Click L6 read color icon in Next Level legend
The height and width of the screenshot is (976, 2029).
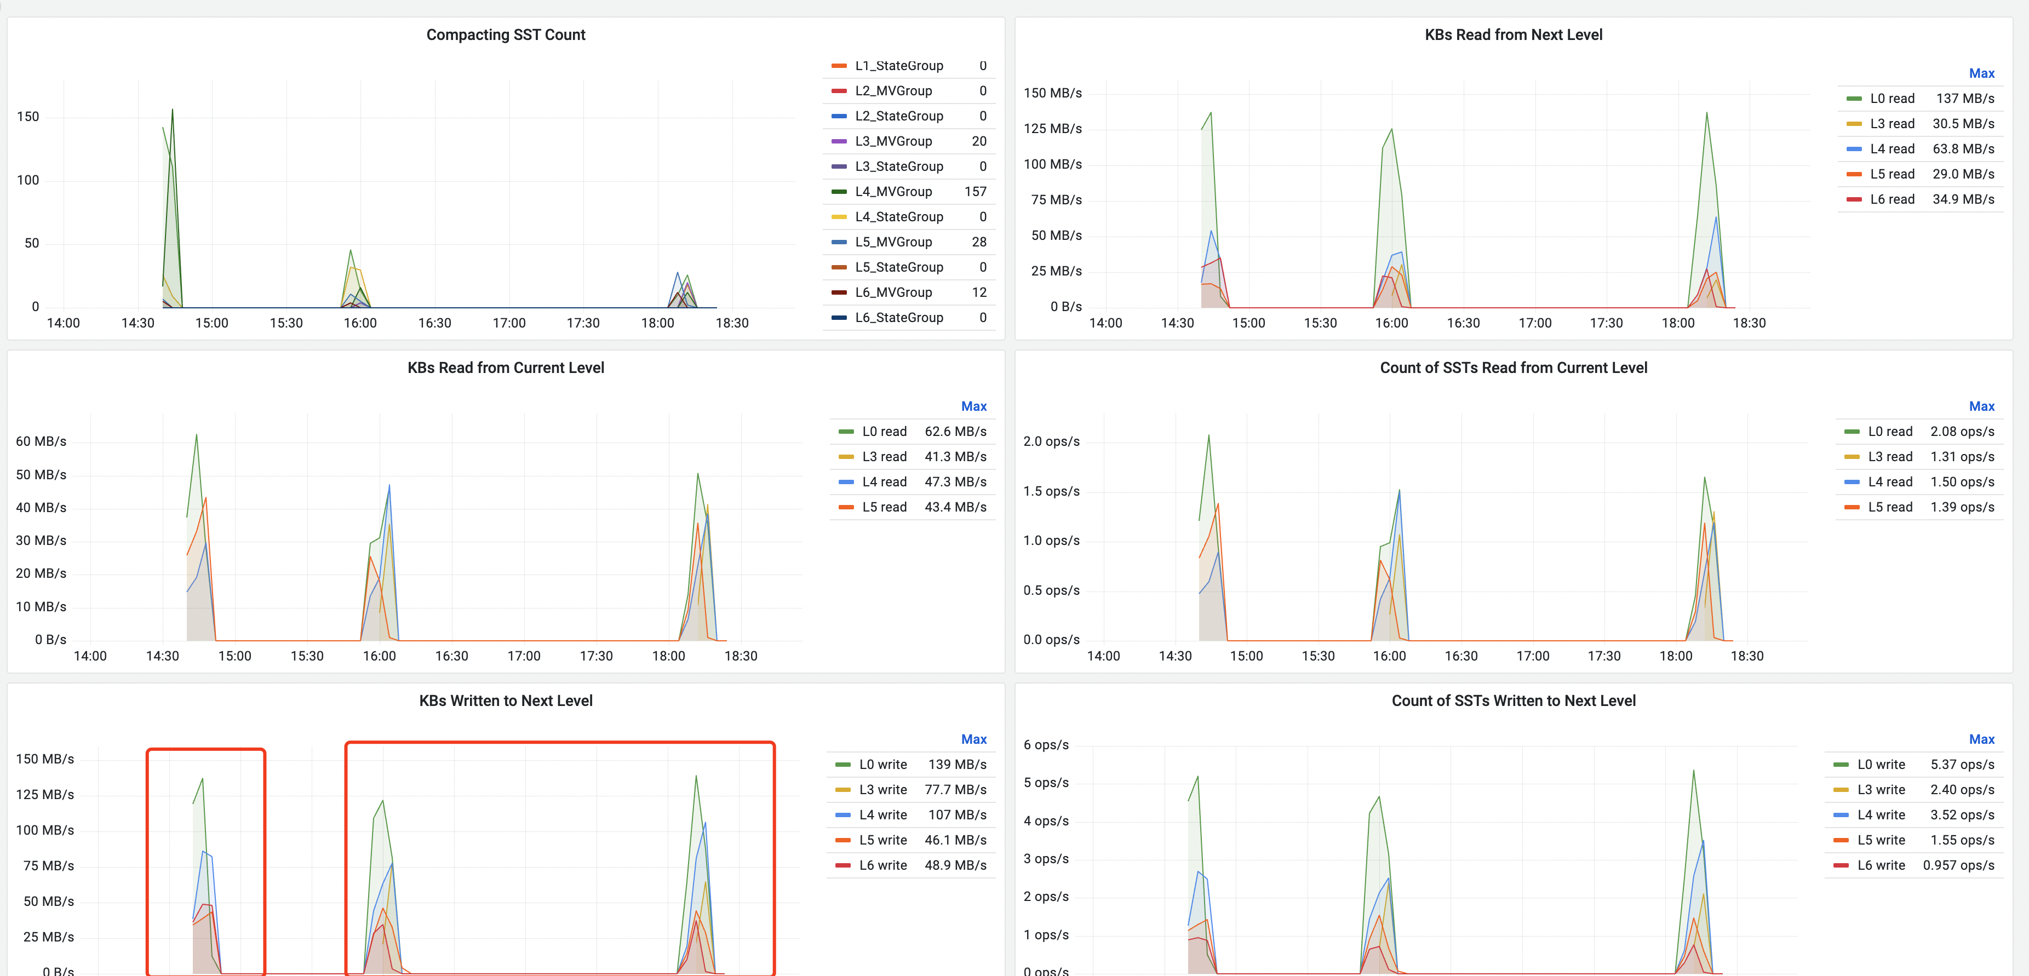1854,199
